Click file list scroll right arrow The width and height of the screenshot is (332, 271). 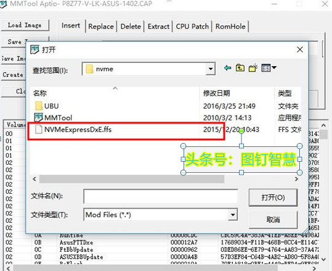296,179
